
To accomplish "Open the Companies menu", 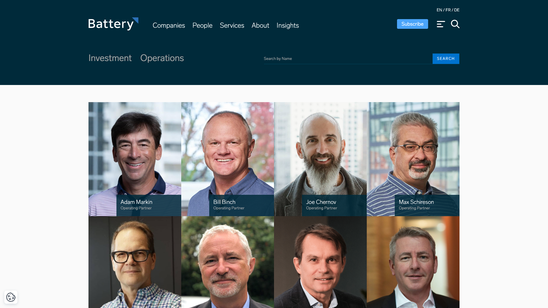I will coord(169,25).
